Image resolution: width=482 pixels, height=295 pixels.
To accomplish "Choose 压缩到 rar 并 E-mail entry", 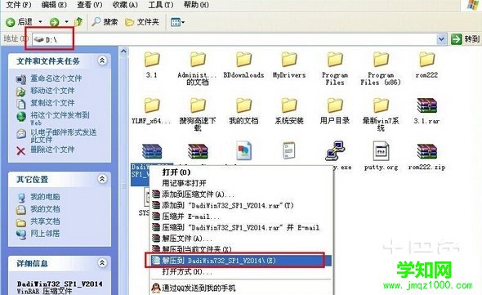I will coord(241,227).
